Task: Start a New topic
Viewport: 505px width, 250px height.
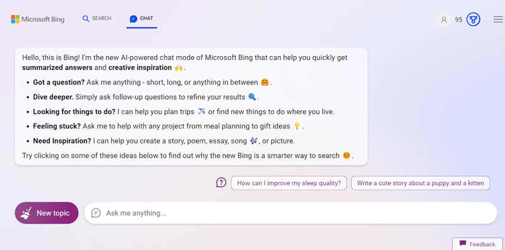Action: 46,213
